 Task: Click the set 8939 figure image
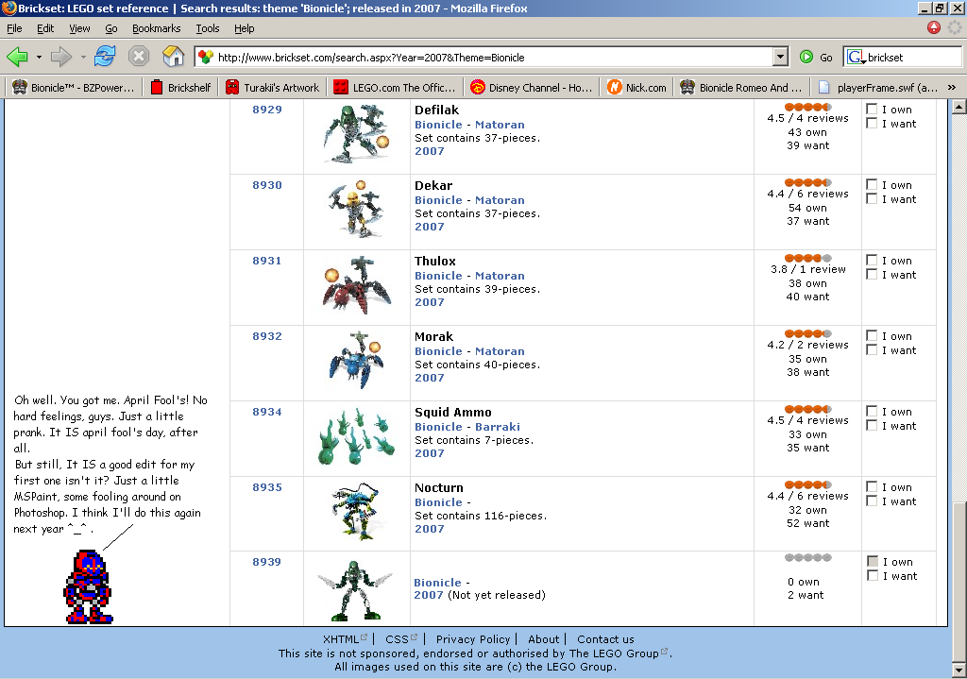pos(355,589)
